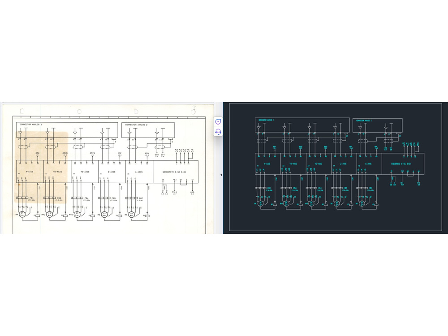The width and height of the screenshot is (448, 336).
Task: Click the 'X-AXIS' block in the scanned drawing
Action: (x=30, y=172)
